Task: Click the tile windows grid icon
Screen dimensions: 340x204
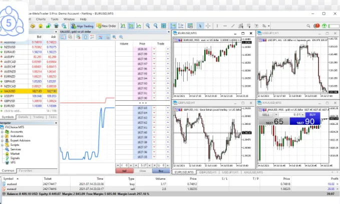Action: click(x=164, y=26)
